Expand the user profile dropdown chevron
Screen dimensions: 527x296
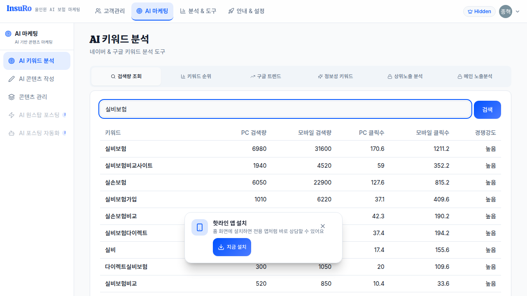click(x=518, y=12)
